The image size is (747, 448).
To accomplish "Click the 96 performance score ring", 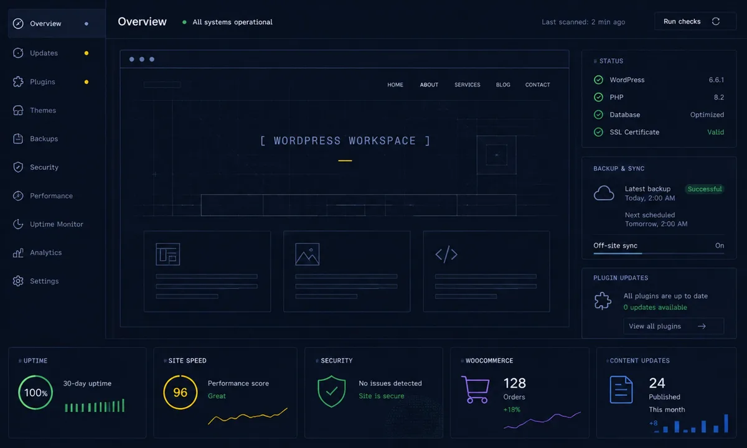I will [180, 393].
